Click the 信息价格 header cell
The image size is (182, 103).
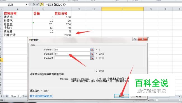tap(62, 13)
